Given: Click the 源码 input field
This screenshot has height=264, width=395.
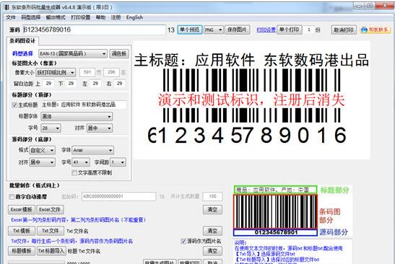Looking at the screenshot, I should pyautogui.click(x=94, y=30).
